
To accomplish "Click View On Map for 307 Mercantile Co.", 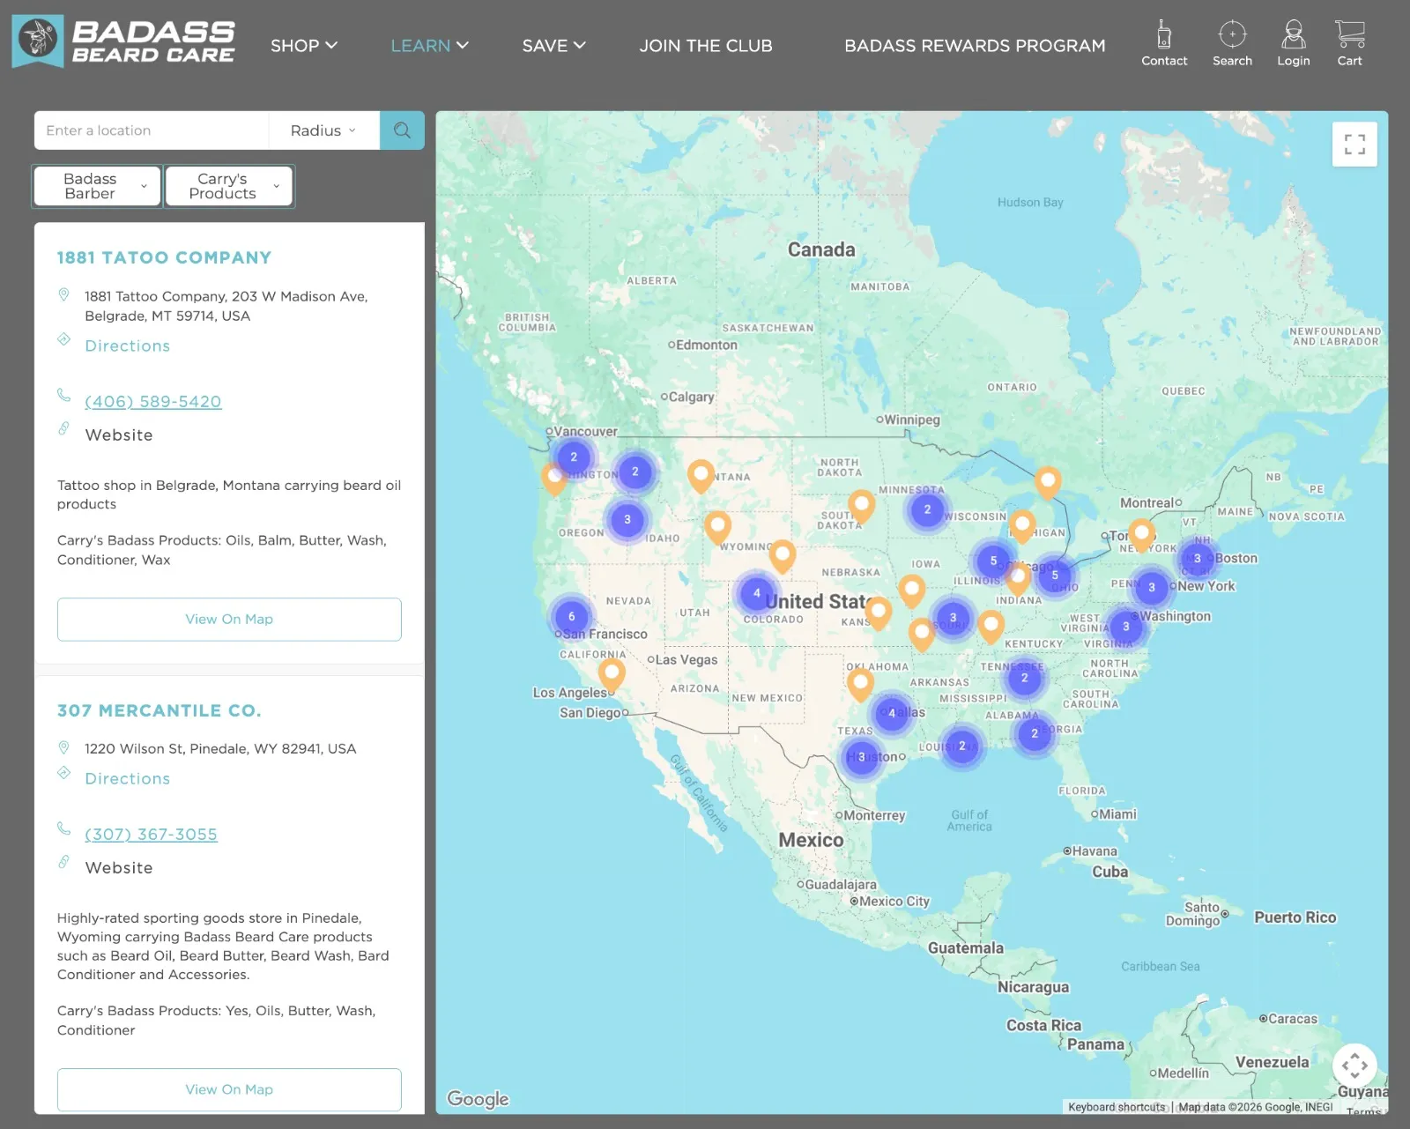I will point(229,1090).
